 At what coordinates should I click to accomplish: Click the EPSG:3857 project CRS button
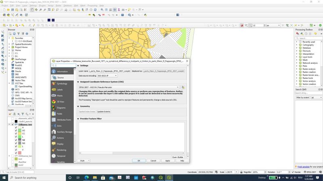click(x=310, y=172)
